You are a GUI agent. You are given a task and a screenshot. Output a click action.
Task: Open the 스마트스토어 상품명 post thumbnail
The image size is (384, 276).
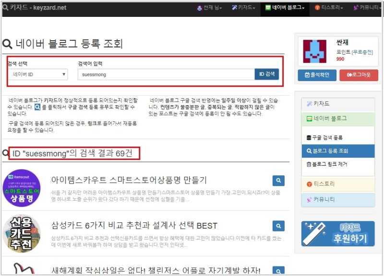coord(22,188)
